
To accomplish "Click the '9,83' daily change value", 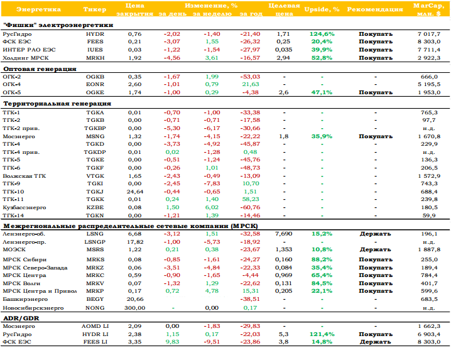I will pos(172,342).
